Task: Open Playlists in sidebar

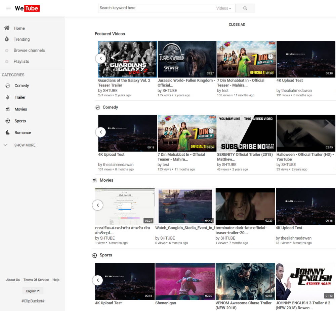Action: [21, 61]
